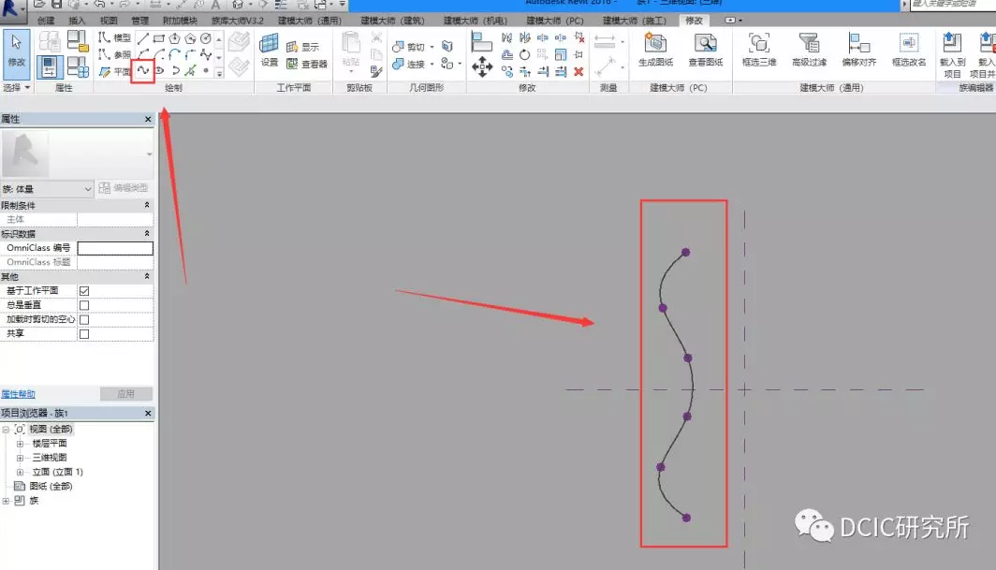Click the 编辑类型 button

pos(124,188)
